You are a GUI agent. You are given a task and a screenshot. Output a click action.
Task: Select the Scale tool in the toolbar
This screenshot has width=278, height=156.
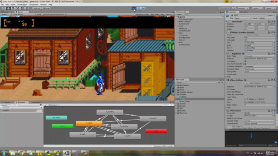point(18,8)
